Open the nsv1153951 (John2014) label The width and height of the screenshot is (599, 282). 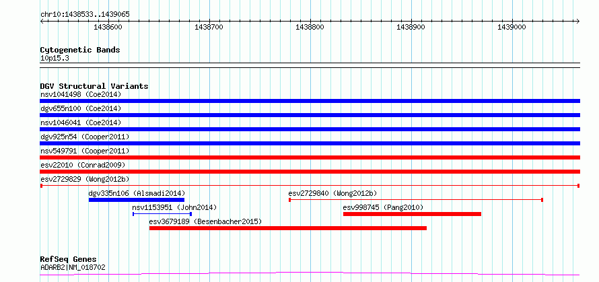[x=174, y=207]
